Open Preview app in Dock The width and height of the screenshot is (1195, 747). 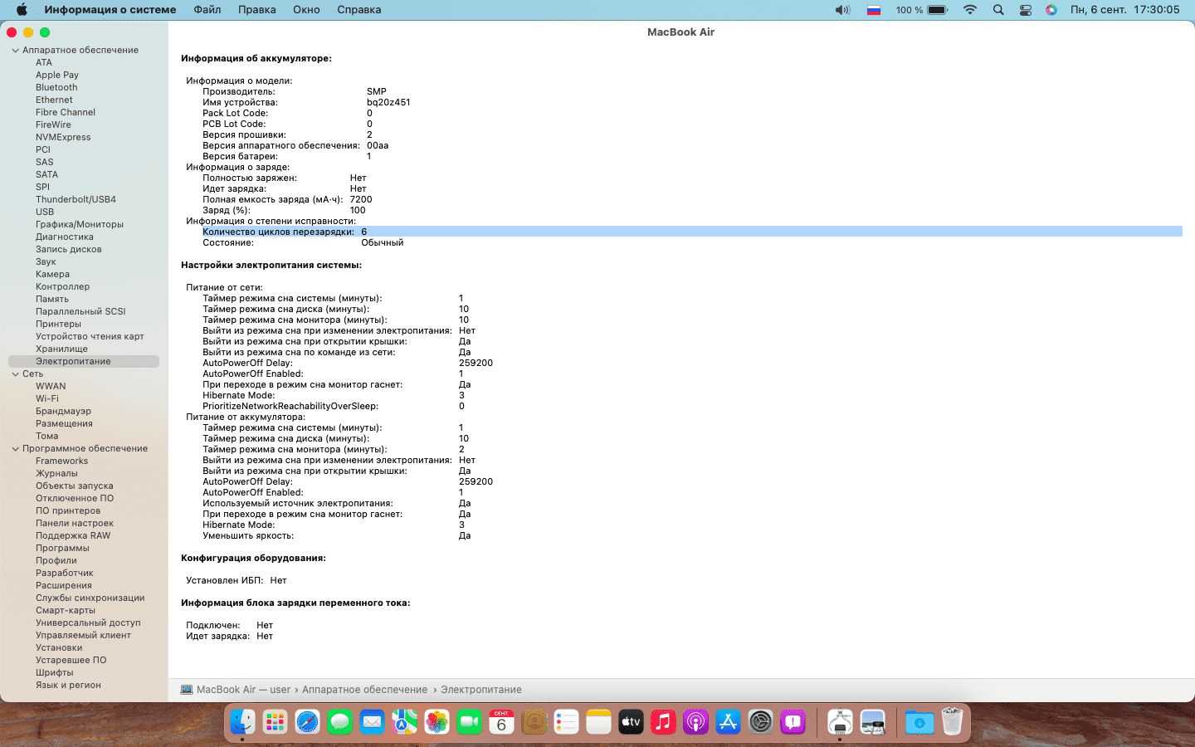click(x=872, y=722)
